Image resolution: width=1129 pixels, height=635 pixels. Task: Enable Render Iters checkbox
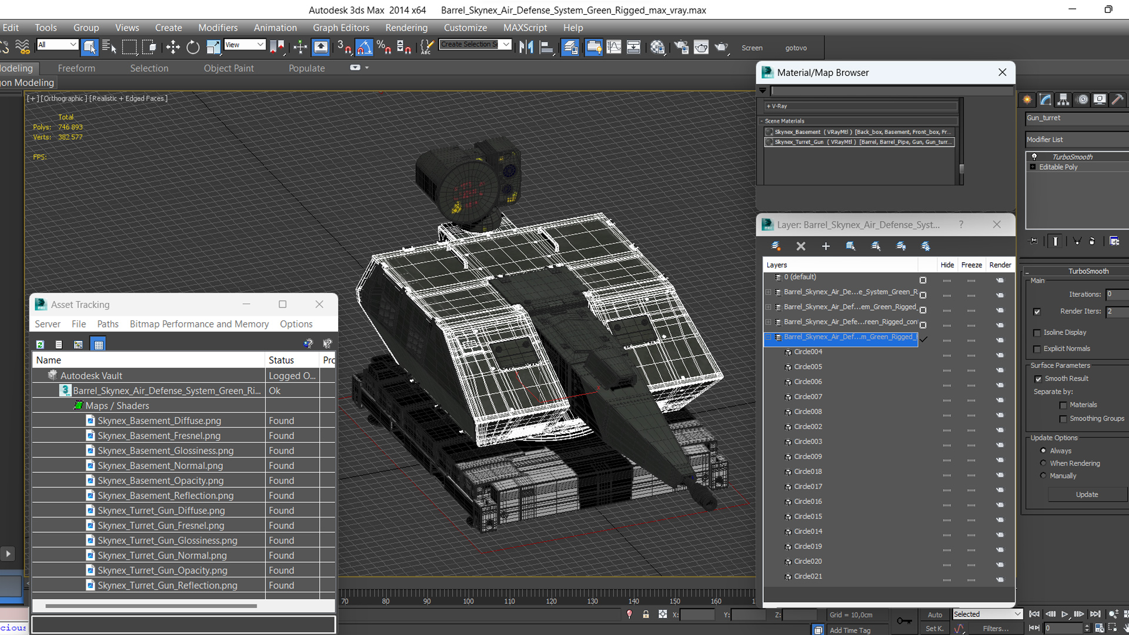pos(1037,312)
